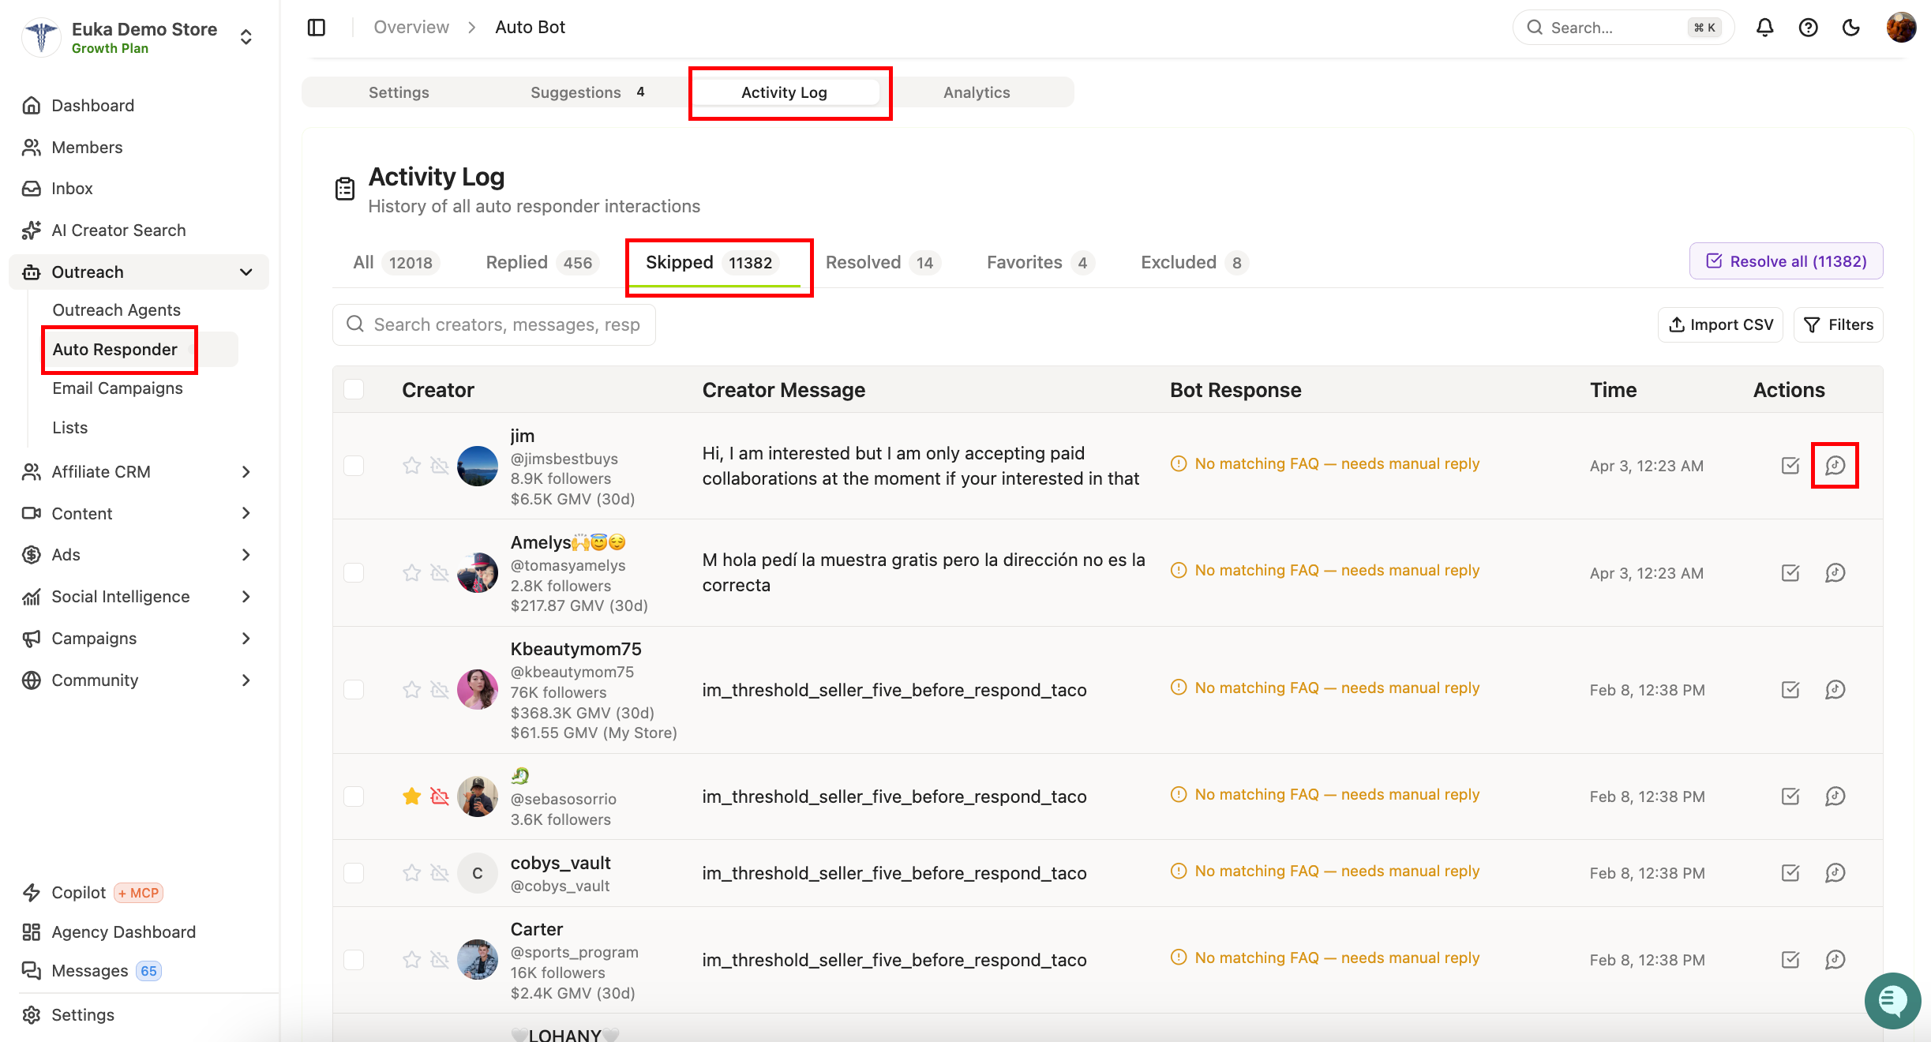Screen dimensions: 1931x1042
Task: Open Agency Dashboard
Action: coord(123,932)
